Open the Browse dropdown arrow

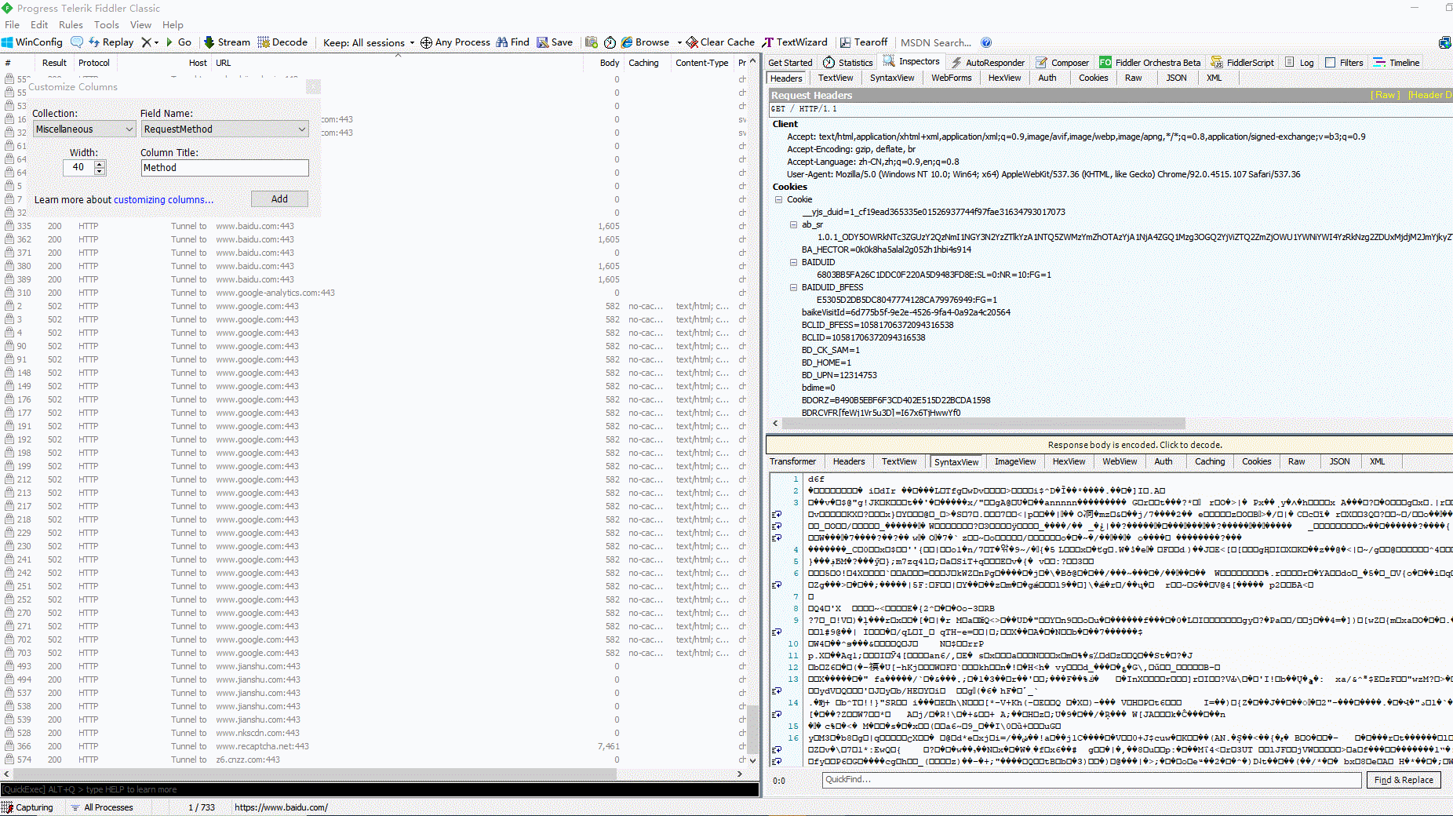(679, 42)
